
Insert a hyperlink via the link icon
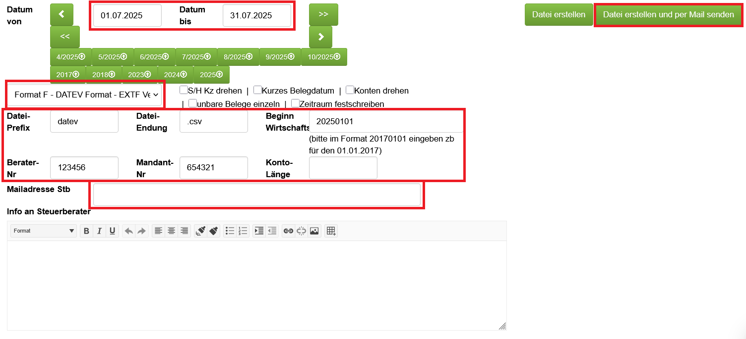point(288,231)
